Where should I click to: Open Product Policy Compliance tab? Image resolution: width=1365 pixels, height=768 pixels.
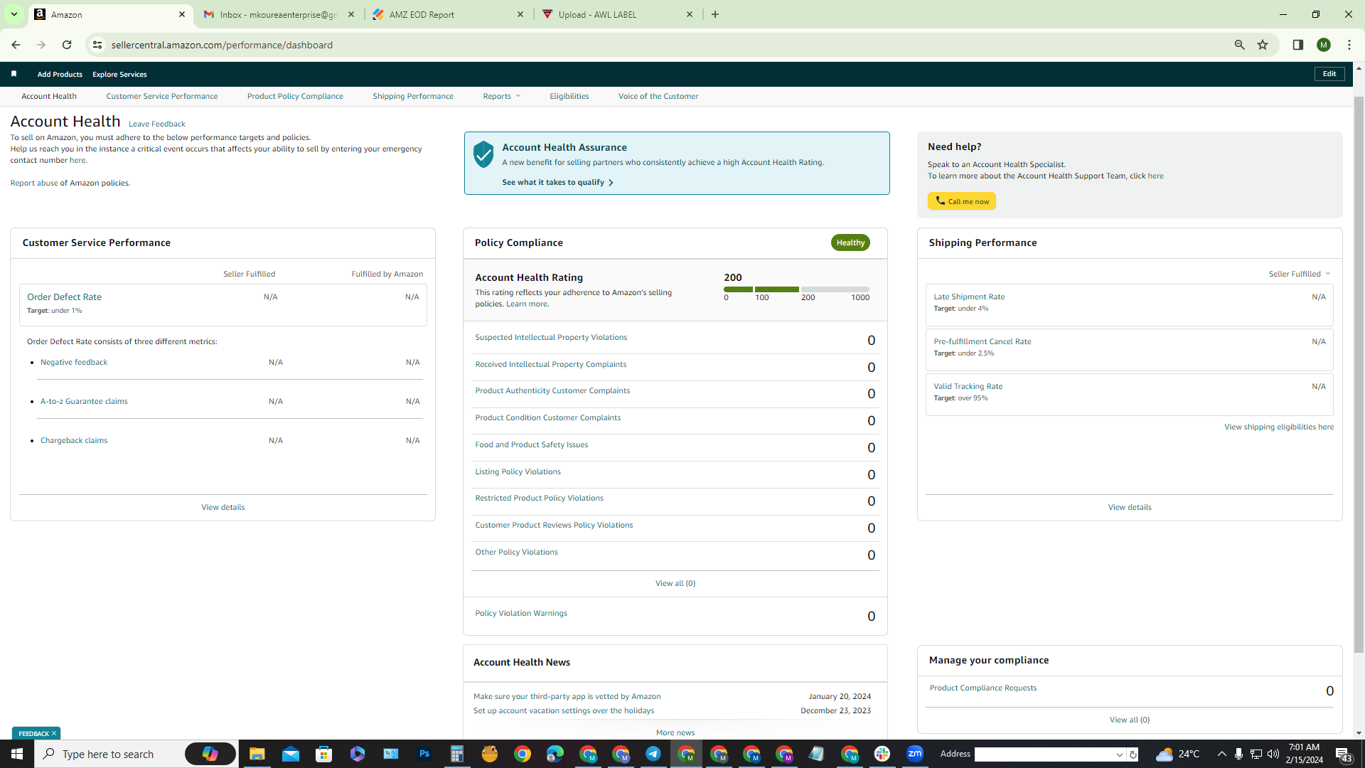(295, 96)
